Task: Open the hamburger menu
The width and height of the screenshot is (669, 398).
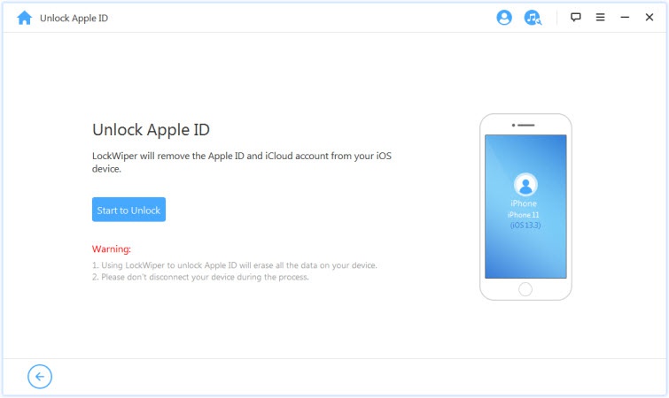Action: tap(600, 17)
